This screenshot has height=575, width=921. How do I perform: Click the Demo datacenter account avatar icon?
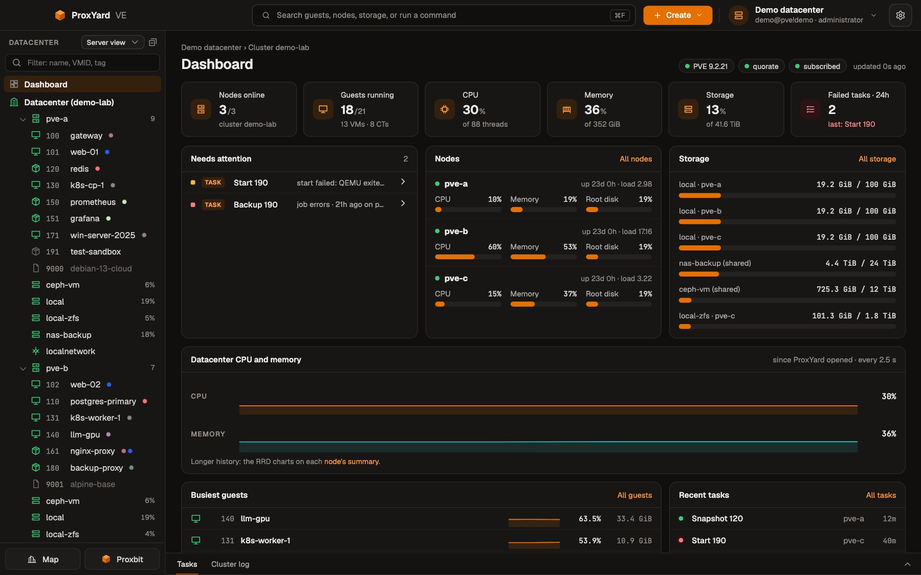coord(738,15)
